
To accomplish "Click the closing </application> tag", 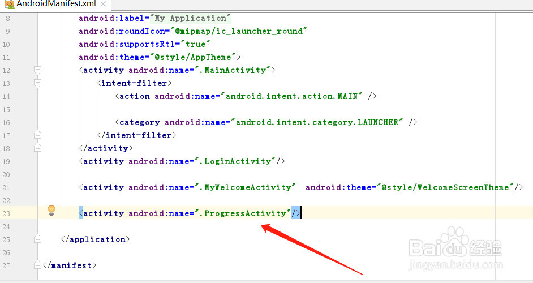I will (95, 239).
